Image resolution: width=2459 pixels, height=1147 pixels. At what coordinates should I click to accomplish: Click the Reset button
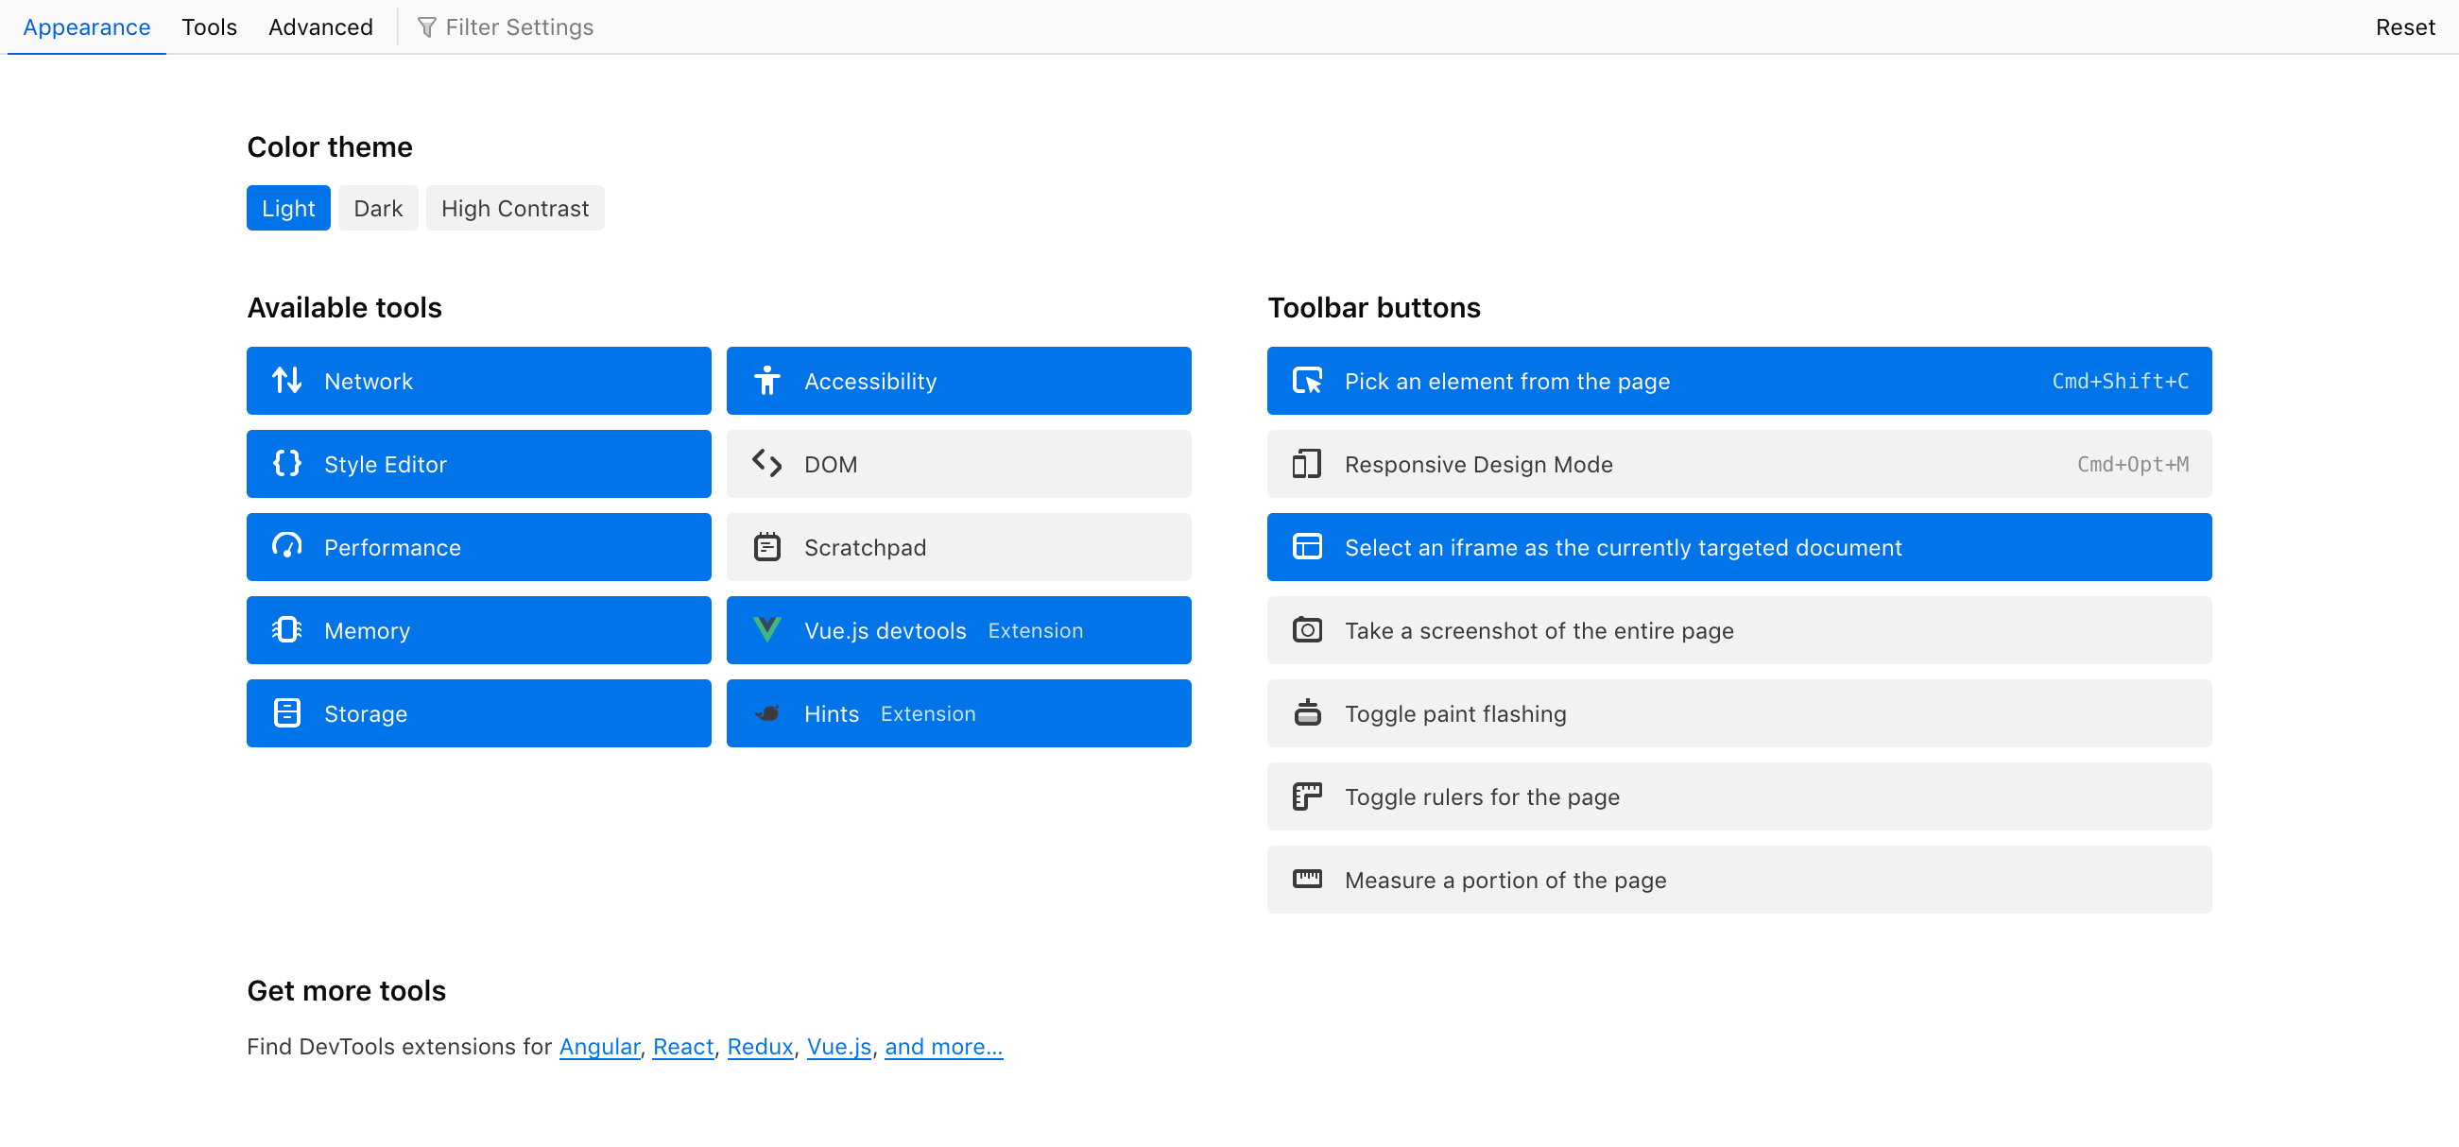2404,26
